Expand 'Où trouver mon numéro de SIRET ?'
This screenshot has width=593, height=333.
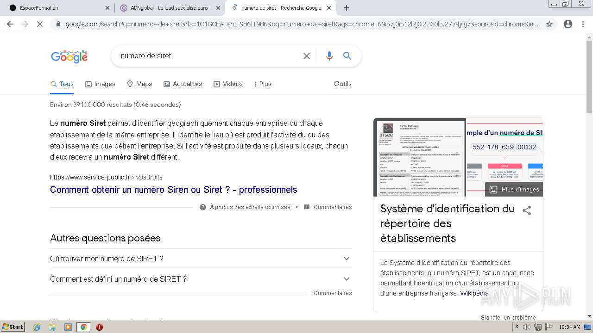(201, 259)
